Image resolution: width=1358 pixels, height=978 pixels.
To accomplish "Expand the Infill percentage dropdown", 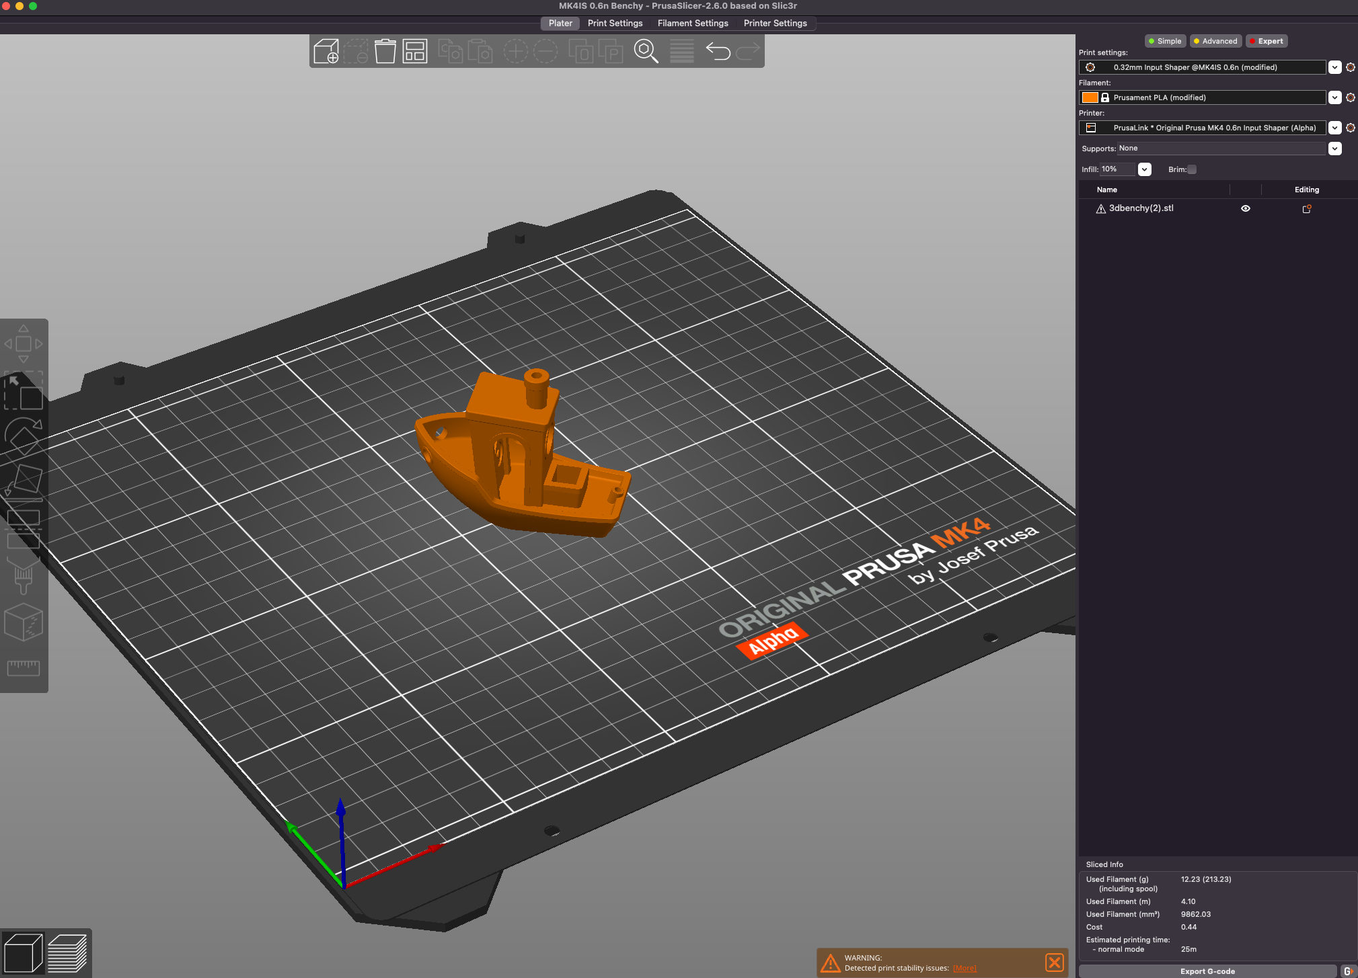I will click(x=1144, y=169).
